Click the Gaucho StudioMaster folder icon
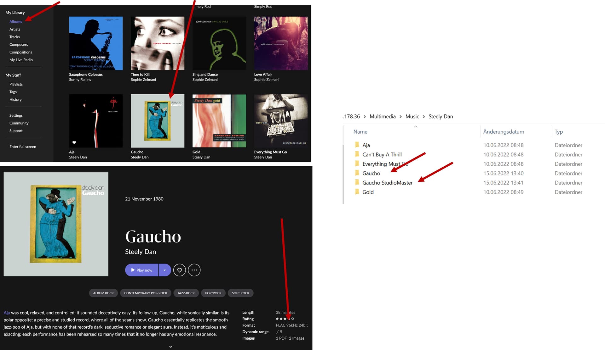 357,182
